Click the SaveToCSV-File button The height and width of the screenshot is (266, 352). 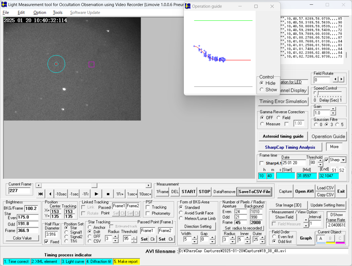[254, 192]
